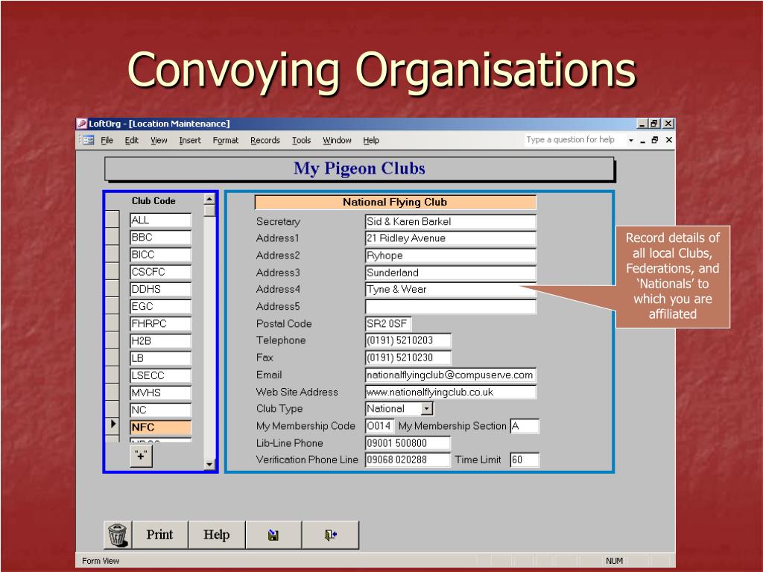Click the club list scroll down arrow
763x572 pixels.
(209, 464)
